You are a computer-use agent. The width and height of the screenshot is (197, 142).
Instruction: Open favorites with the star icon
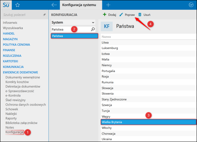(x=18, y=5)
